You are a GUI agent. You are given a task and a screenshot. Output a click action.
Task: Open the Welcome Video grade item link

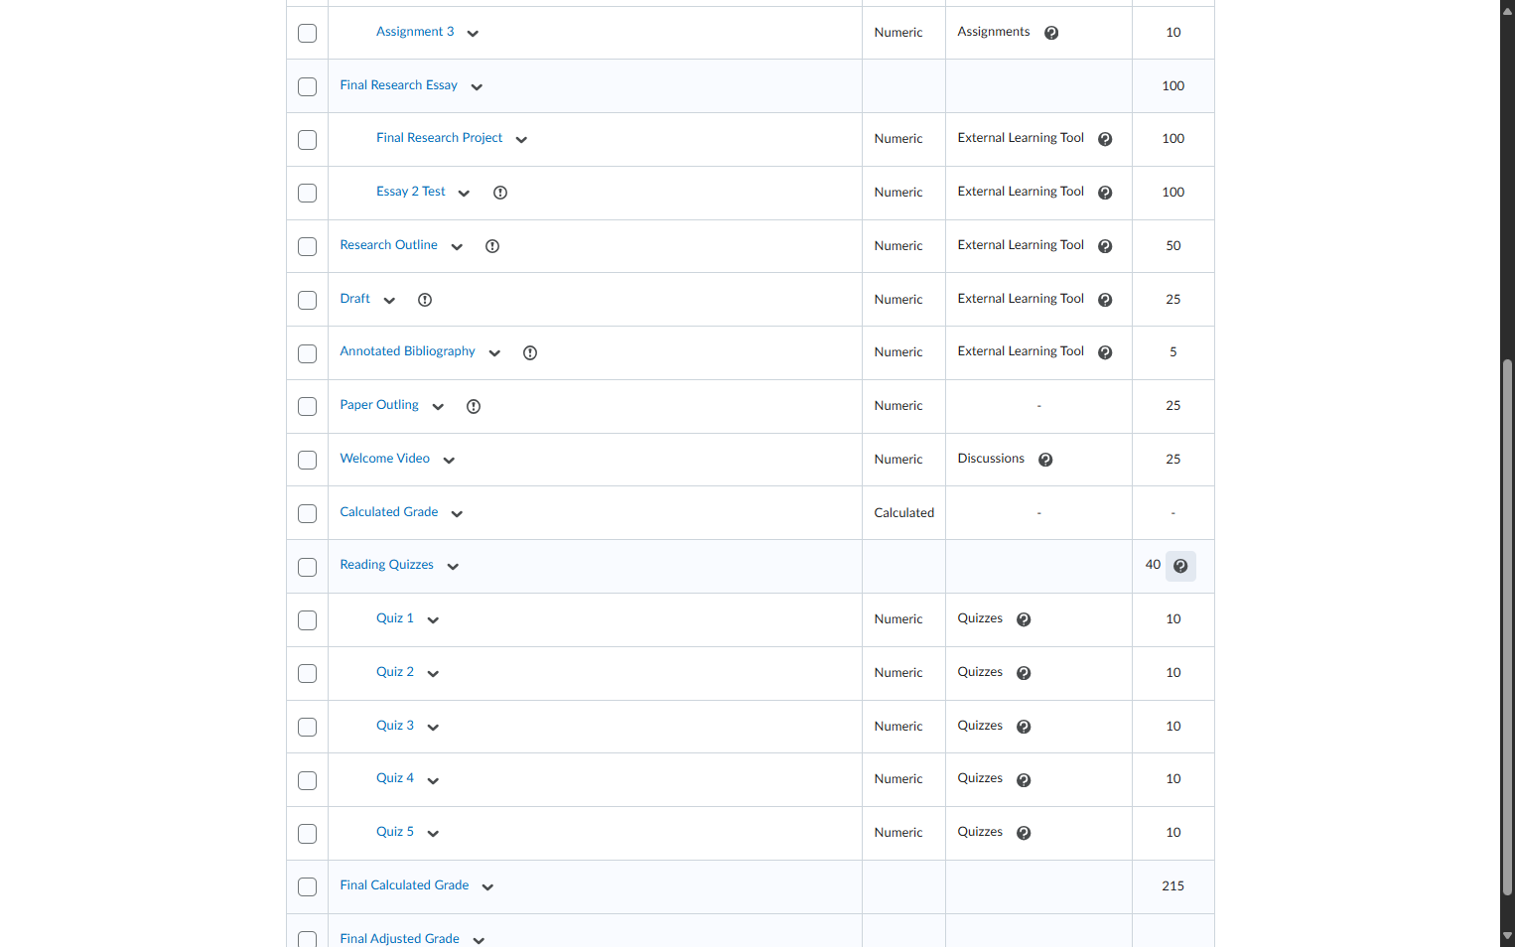[x=384, y=459]
